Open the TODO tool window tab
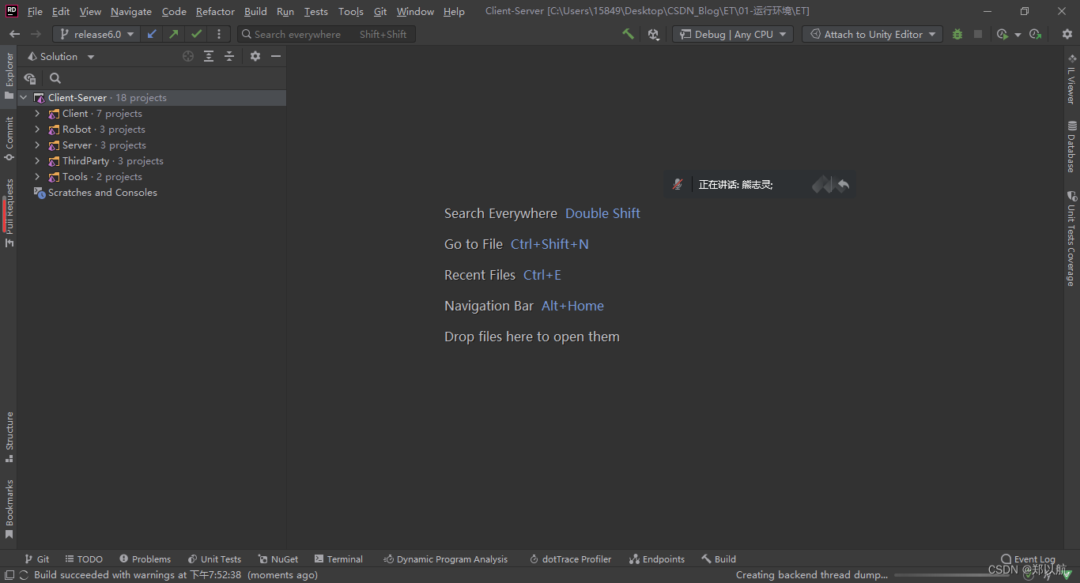The height and width of the screenshot is (583, 1080). pyautogui.click(x=84, y=559)
